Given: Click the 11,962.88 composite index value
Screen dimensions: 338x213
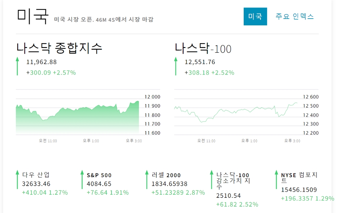Looking at the screenshot, I should coord(41,62).
